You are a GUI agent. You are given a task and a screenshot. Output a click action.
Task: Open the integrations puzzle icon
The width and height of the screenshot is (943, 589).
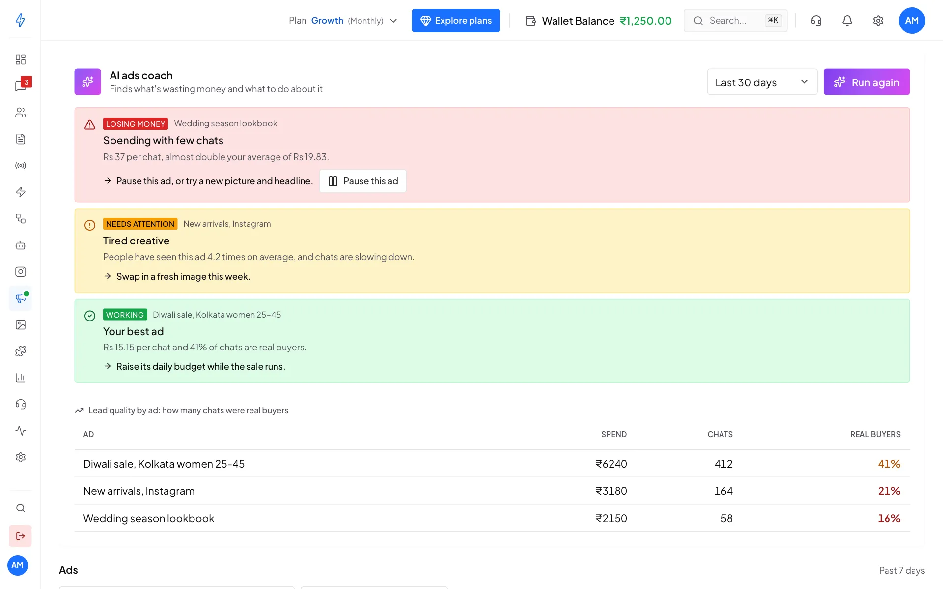coord(20,351)
